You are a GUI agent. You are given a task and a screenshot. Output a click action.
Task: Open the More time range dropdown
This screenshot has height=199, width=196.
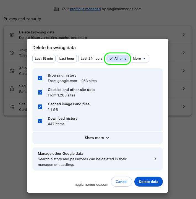point(140,59)
